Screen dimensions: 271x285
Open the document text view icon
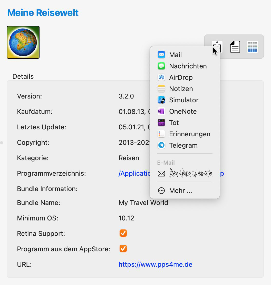click(x=235, y=47)
